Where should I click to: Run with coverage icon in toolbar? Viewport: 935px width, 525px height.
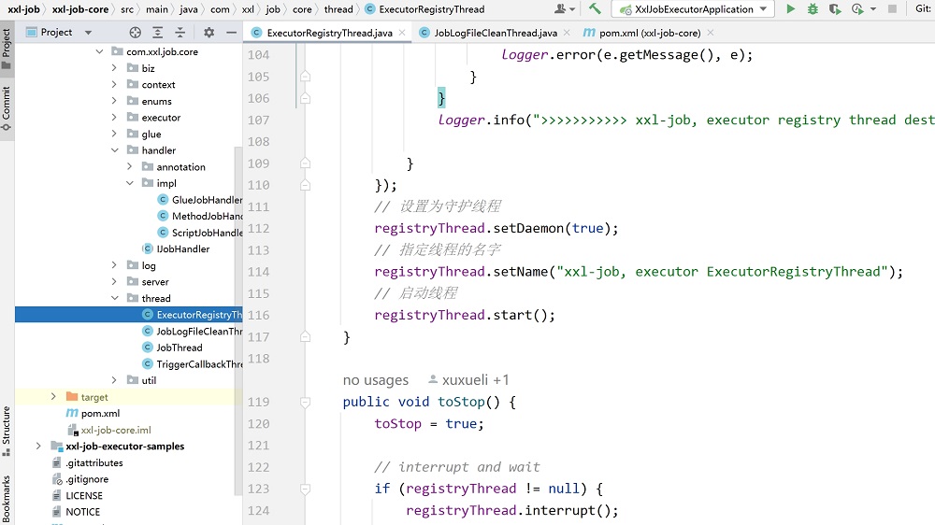tap(835, 9)
